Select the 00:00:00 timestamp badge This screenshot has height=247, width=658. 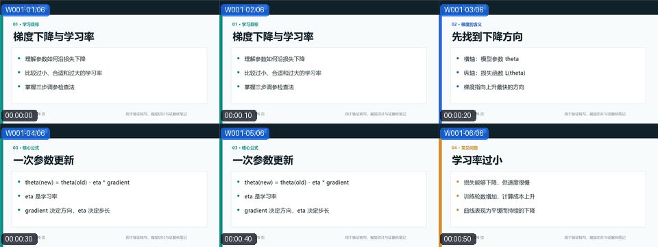pos(19,115)
